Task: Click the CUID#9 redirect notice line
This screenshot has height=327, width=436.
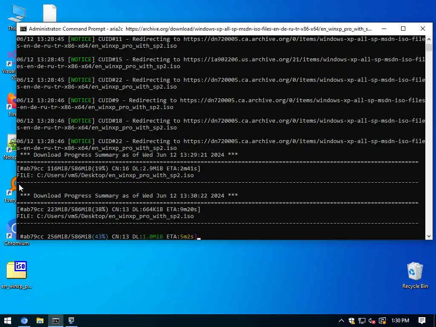Action: 221,104
